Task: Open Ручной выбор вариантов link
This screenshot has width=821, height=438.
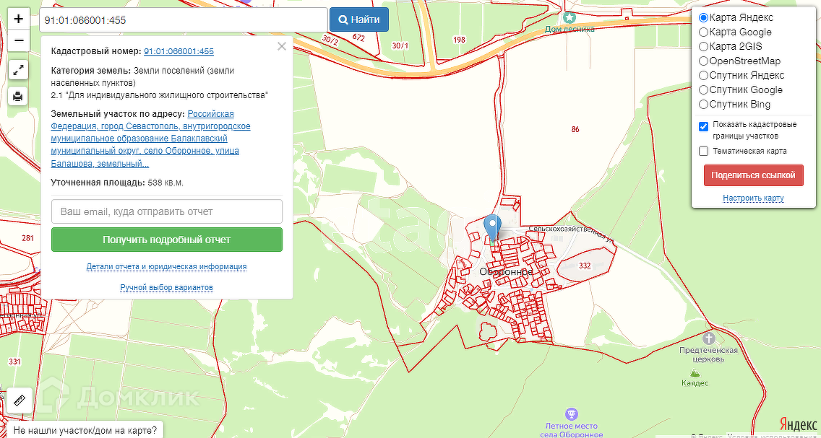Action: point(166,287)
